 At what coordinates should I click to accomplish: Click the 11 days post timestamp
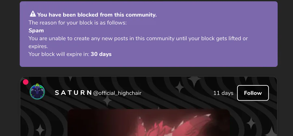point(223,93)
